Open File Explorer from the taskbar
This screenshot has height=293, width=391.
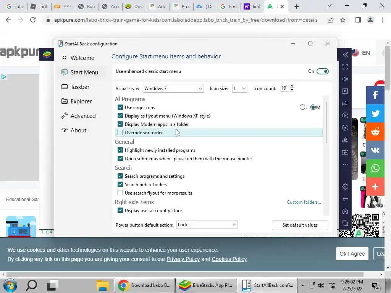point(103,285)
